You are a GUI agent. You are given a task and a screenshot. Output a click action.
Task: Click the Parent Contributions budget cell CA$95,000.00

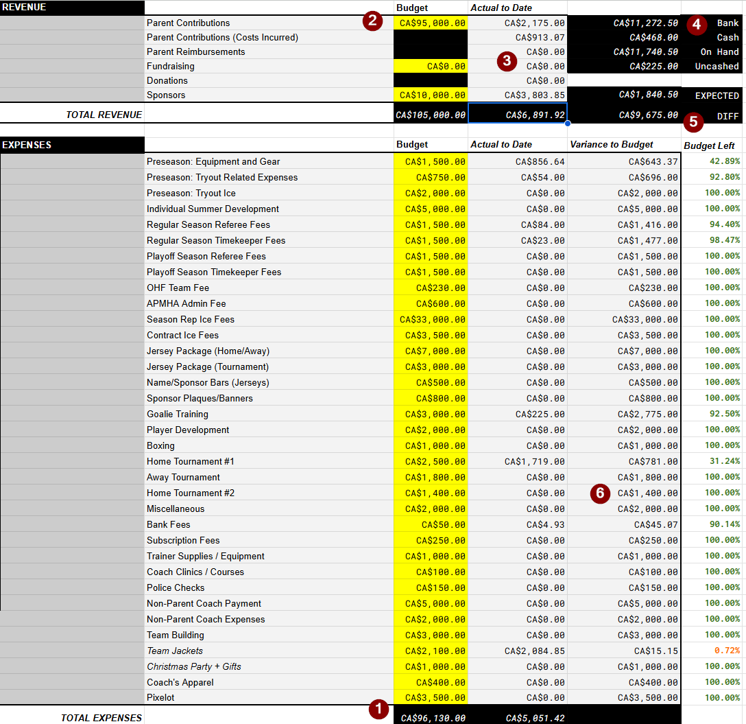[431, 23]
